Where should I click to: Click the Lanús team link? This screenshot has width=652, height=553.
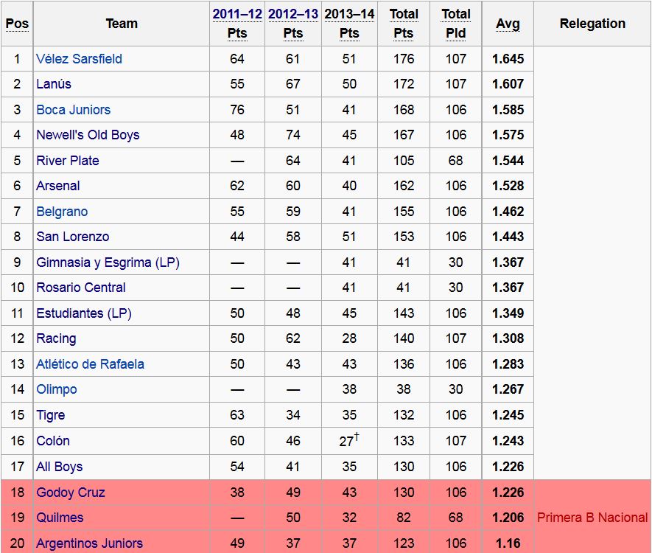(54, 84)
